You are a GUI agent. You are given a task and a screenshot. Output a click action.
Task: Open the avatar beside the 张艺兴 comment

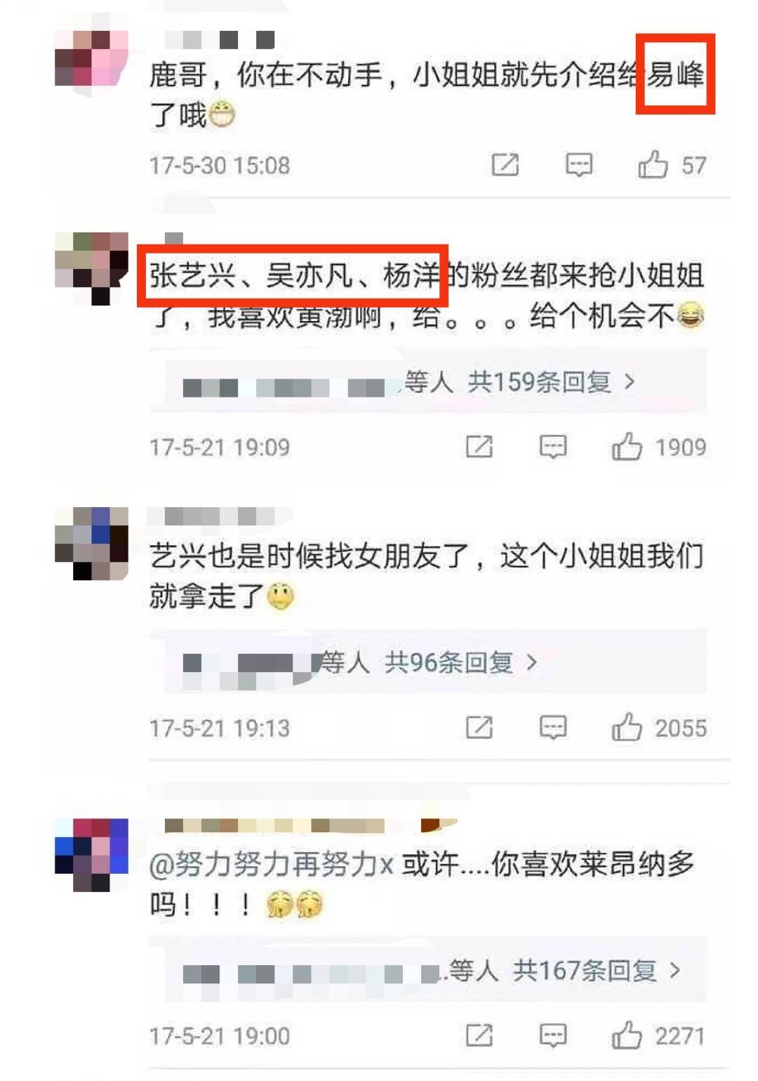(x=92, y=268)
